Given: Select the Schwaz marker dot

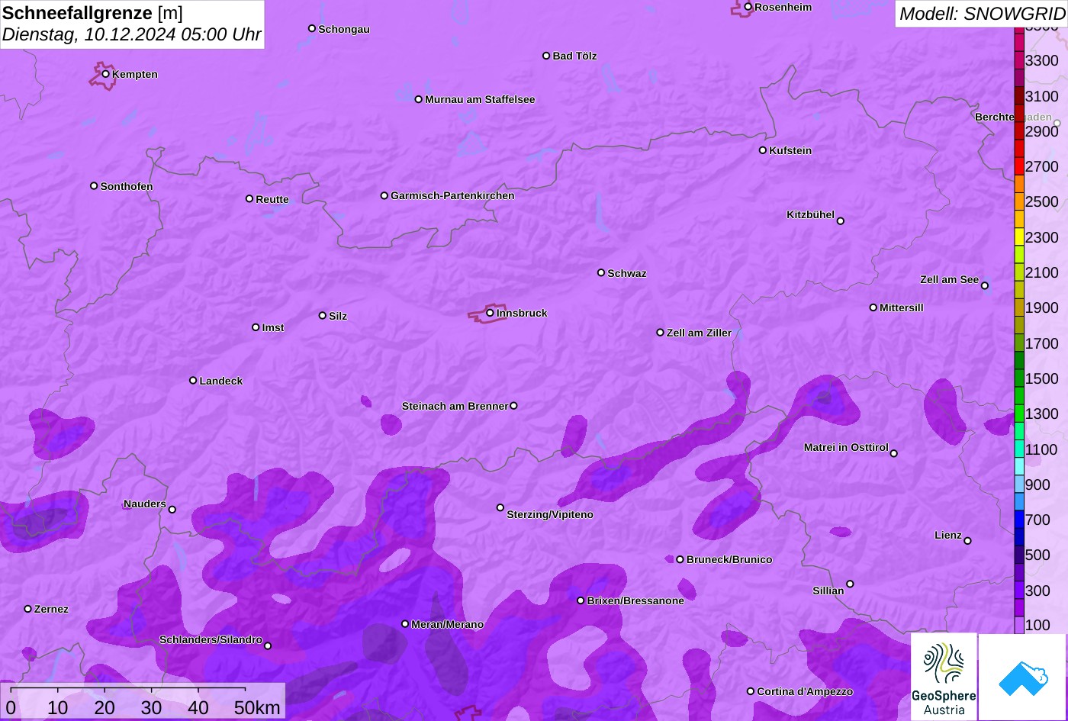Looking at the screenshot, I should [x=601, y=272].
